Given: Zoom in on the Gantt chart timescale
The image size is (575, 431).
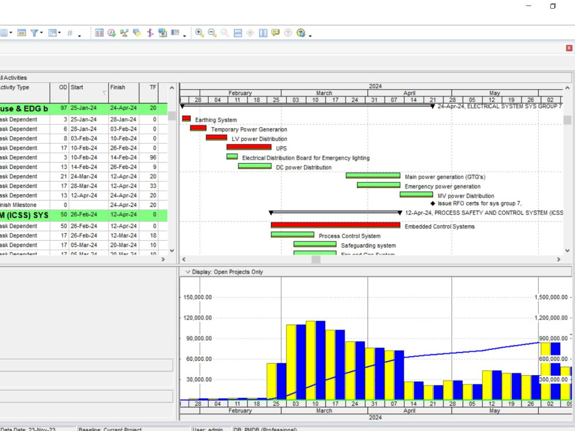Looking at the screenshot, I should tap(200, 33).
